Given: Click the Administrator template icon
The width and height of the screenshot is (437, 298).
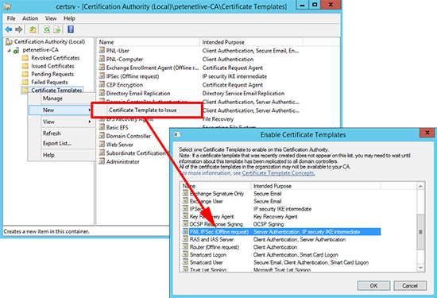Looking at the screenshot, I should [x=102, y=161].
